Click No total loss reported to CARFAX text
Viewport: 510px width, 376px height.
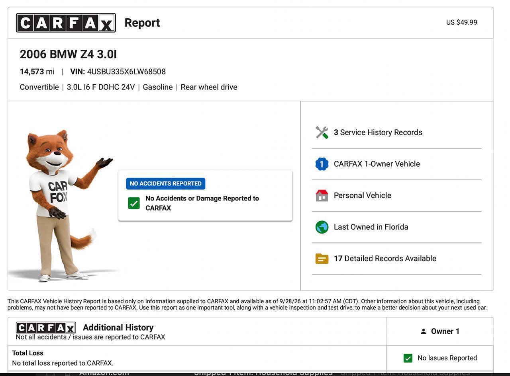63,363
